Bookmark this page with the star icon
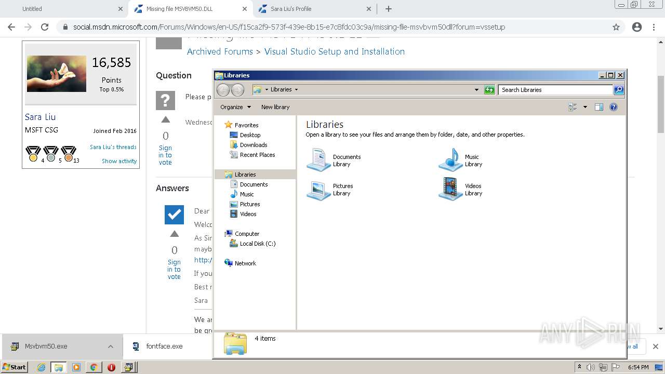 click(616, 27)
